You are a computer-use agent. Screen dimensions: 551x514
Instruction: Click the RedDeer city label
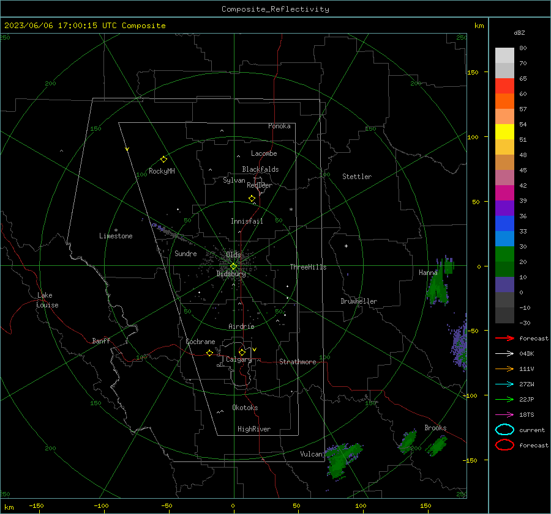[x=260, y=185]
